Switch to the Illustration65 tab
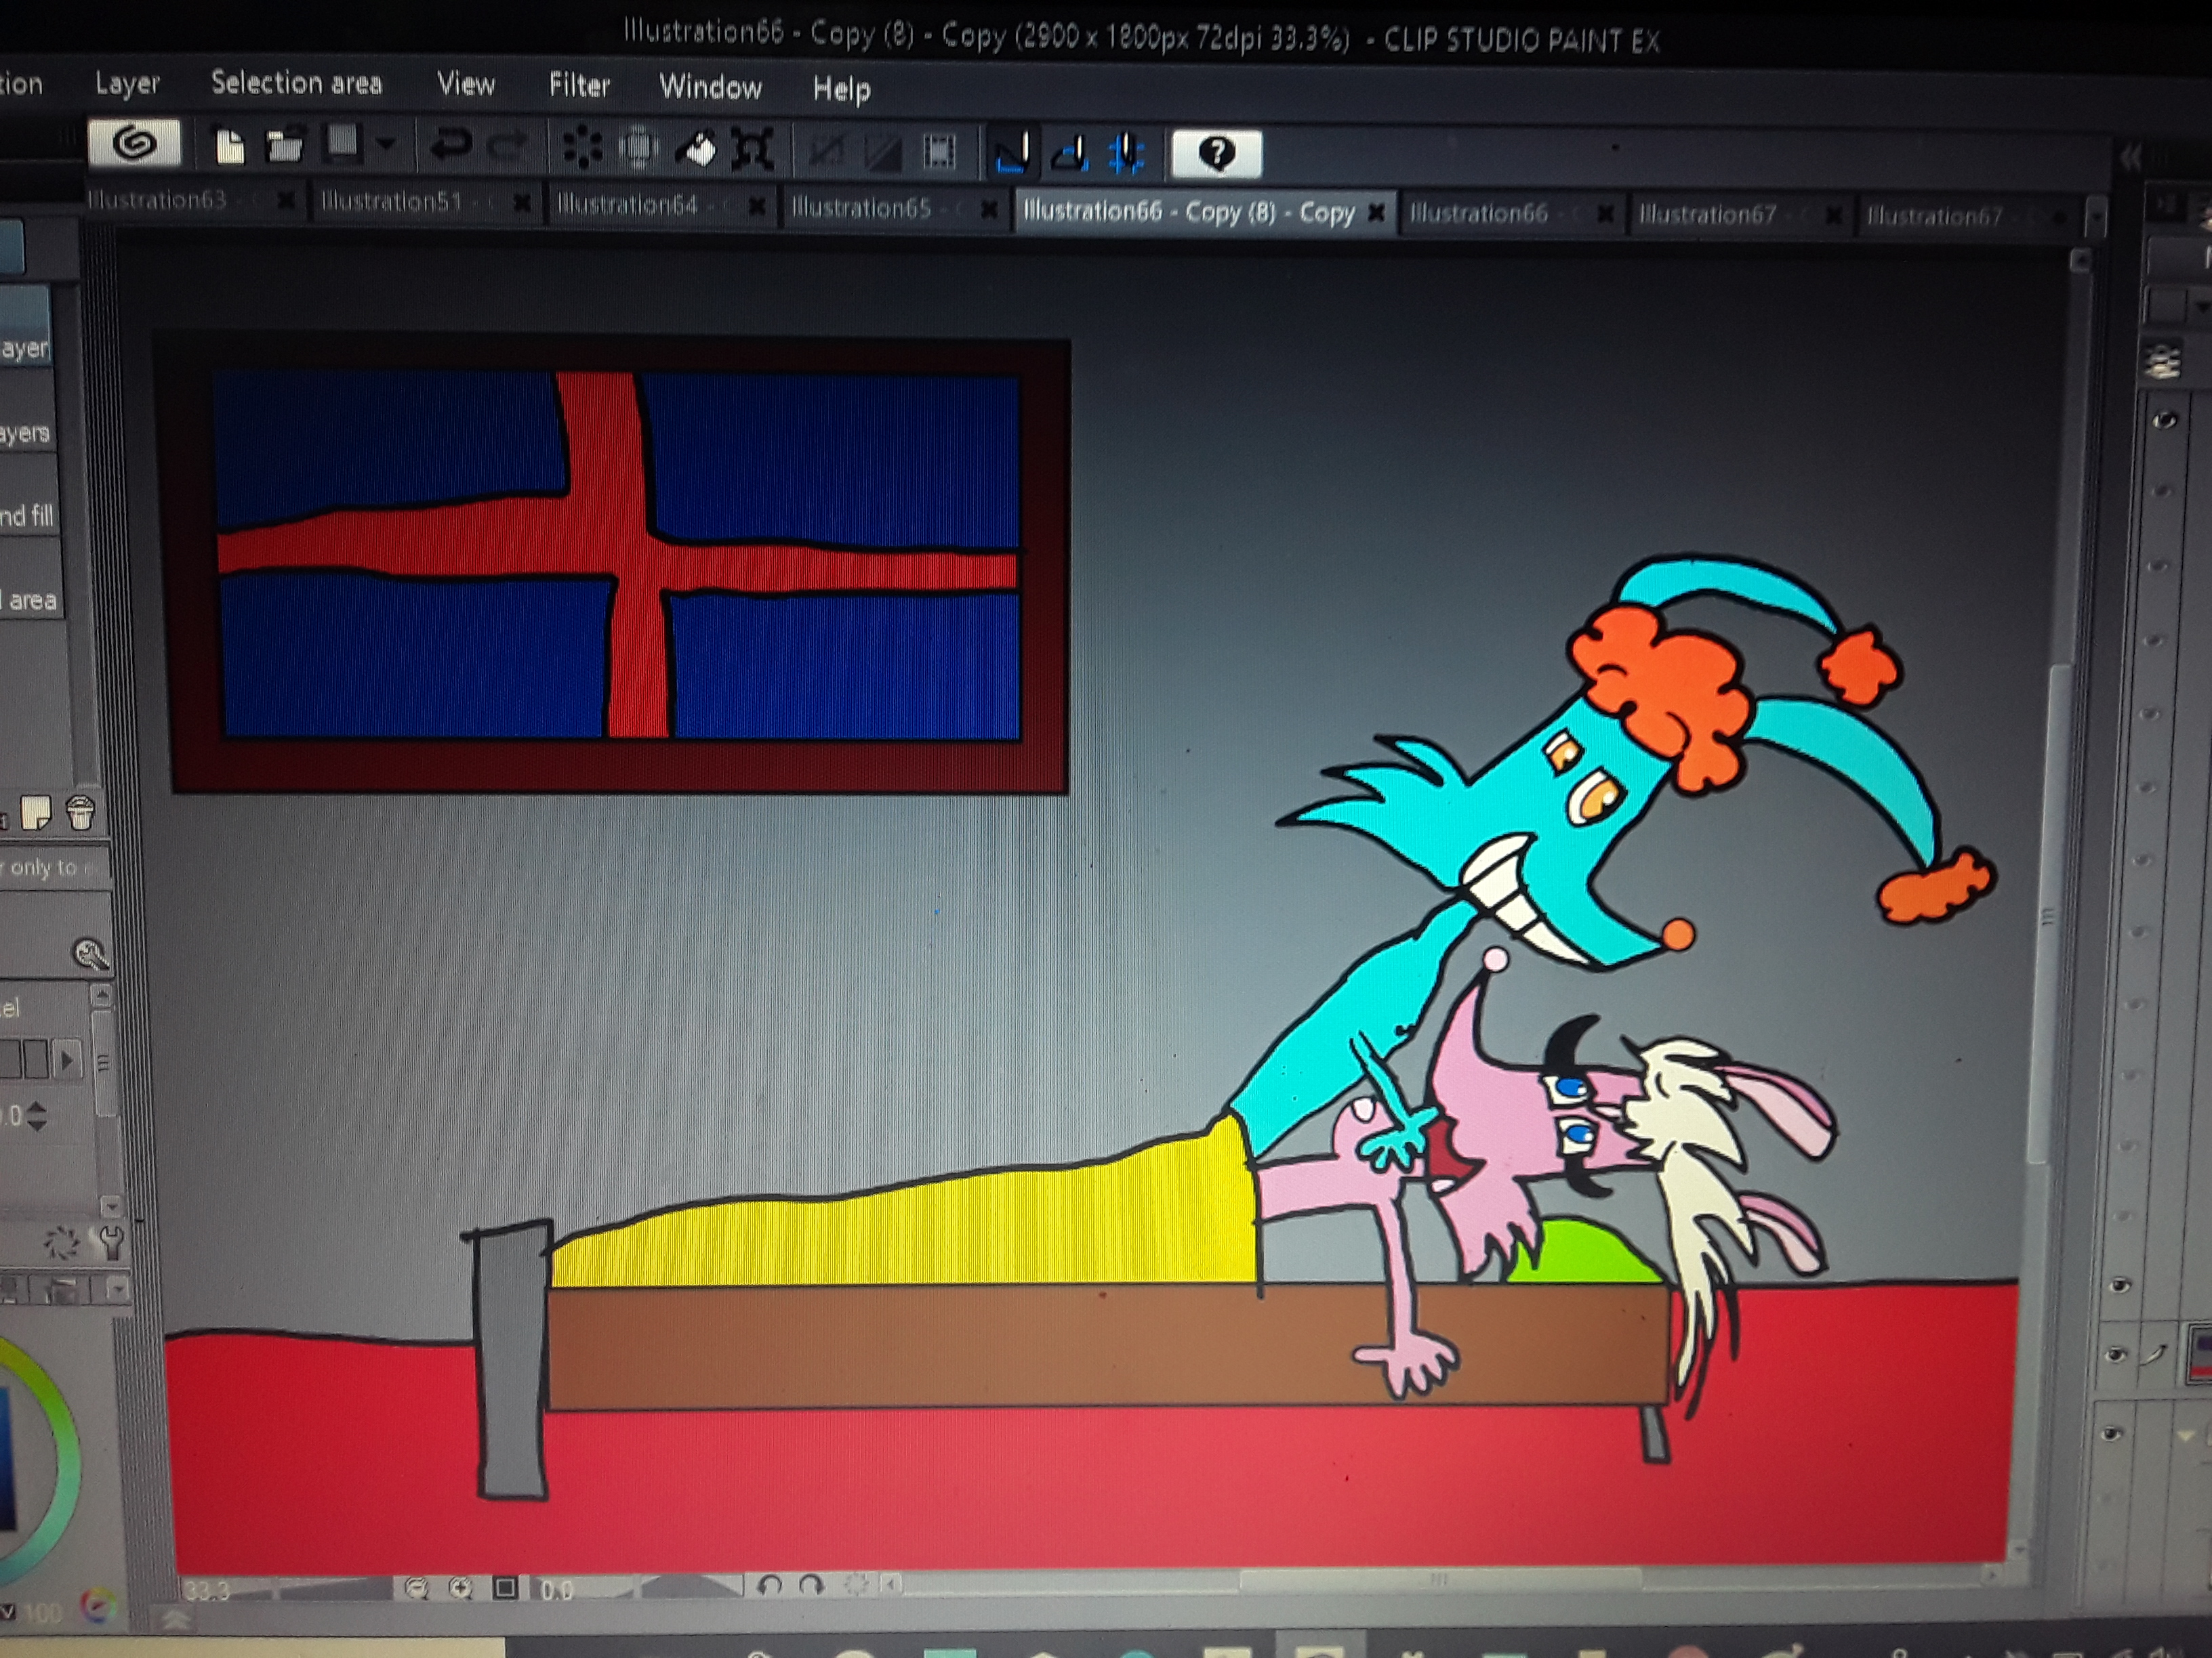The image size is (2212, 1658). pyautogui.click(x=862, y=208)
